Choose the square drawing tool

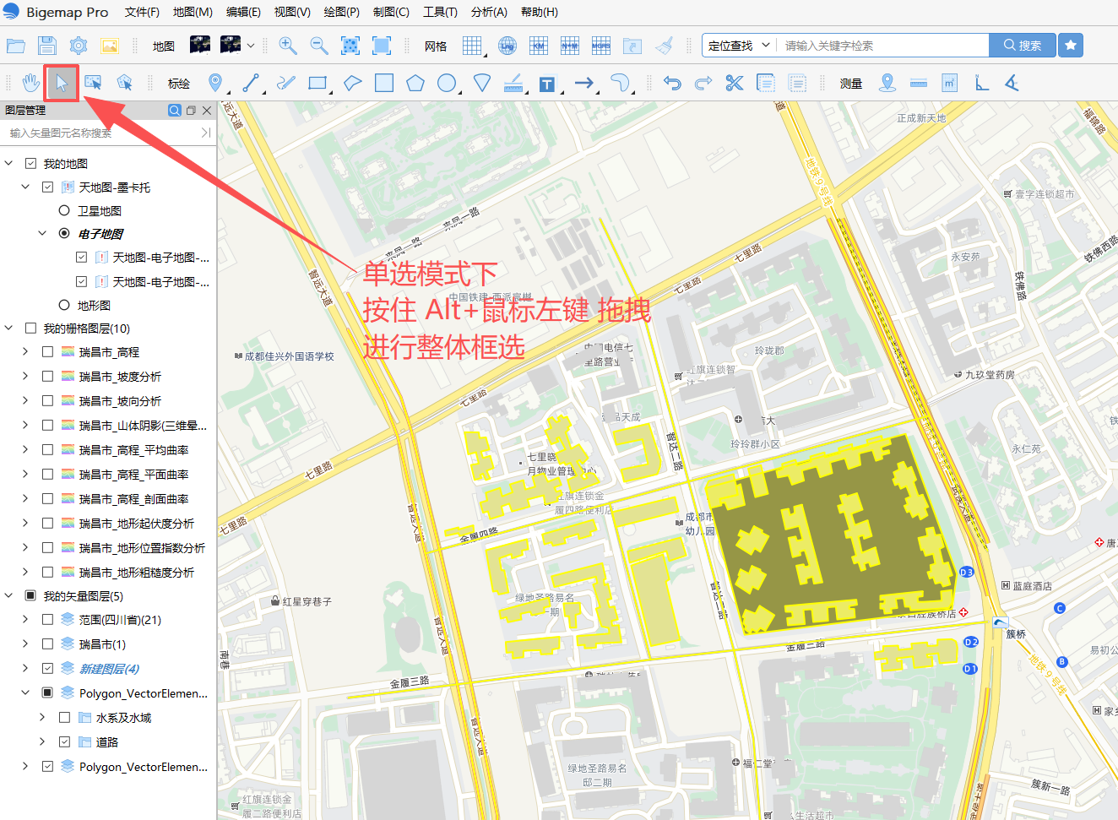point(384,83)
